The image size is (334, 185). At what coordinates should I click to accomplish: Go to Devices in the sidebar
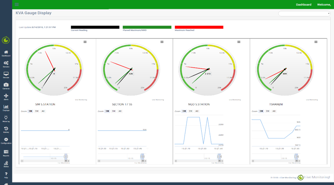pyautogui.click(x=6, y=74)
